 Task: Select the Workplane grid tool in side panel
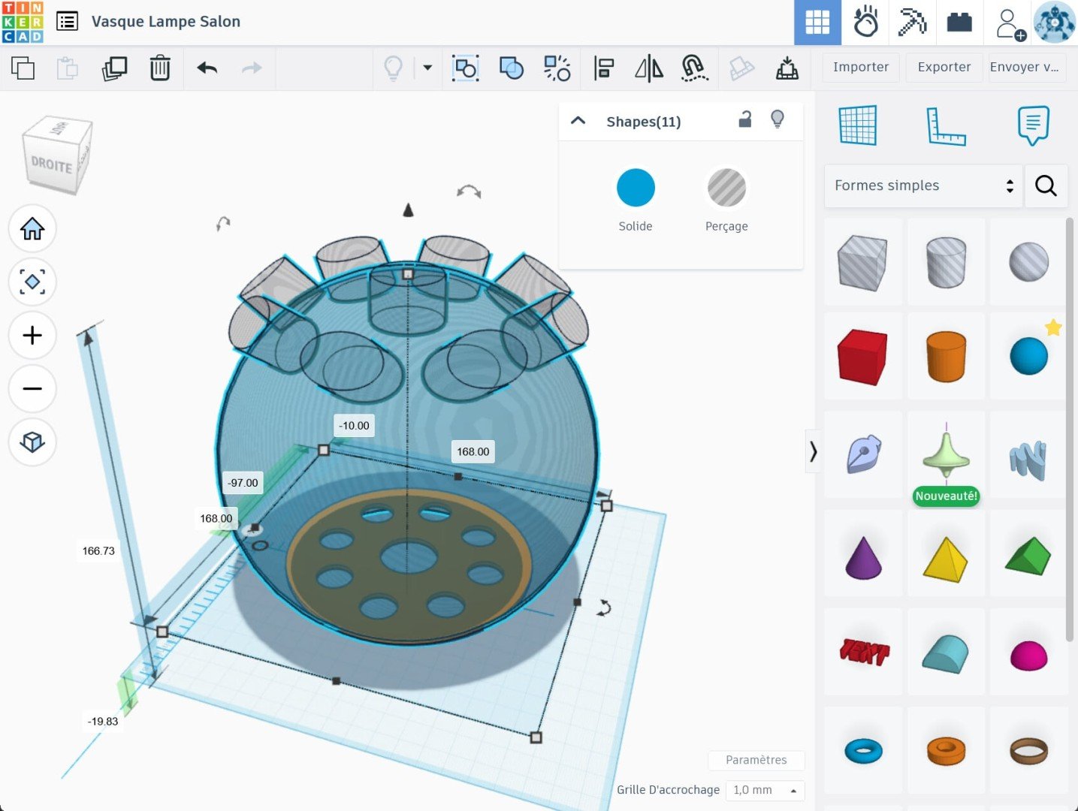(858, 125)
